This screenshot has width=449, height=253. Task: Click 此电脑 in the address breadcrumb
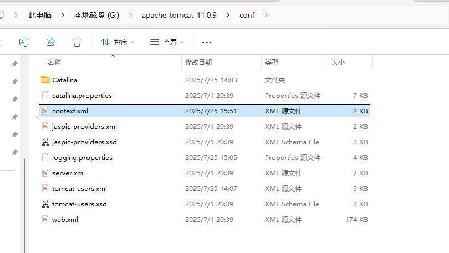pyautogui.click(x=40, y=15)
